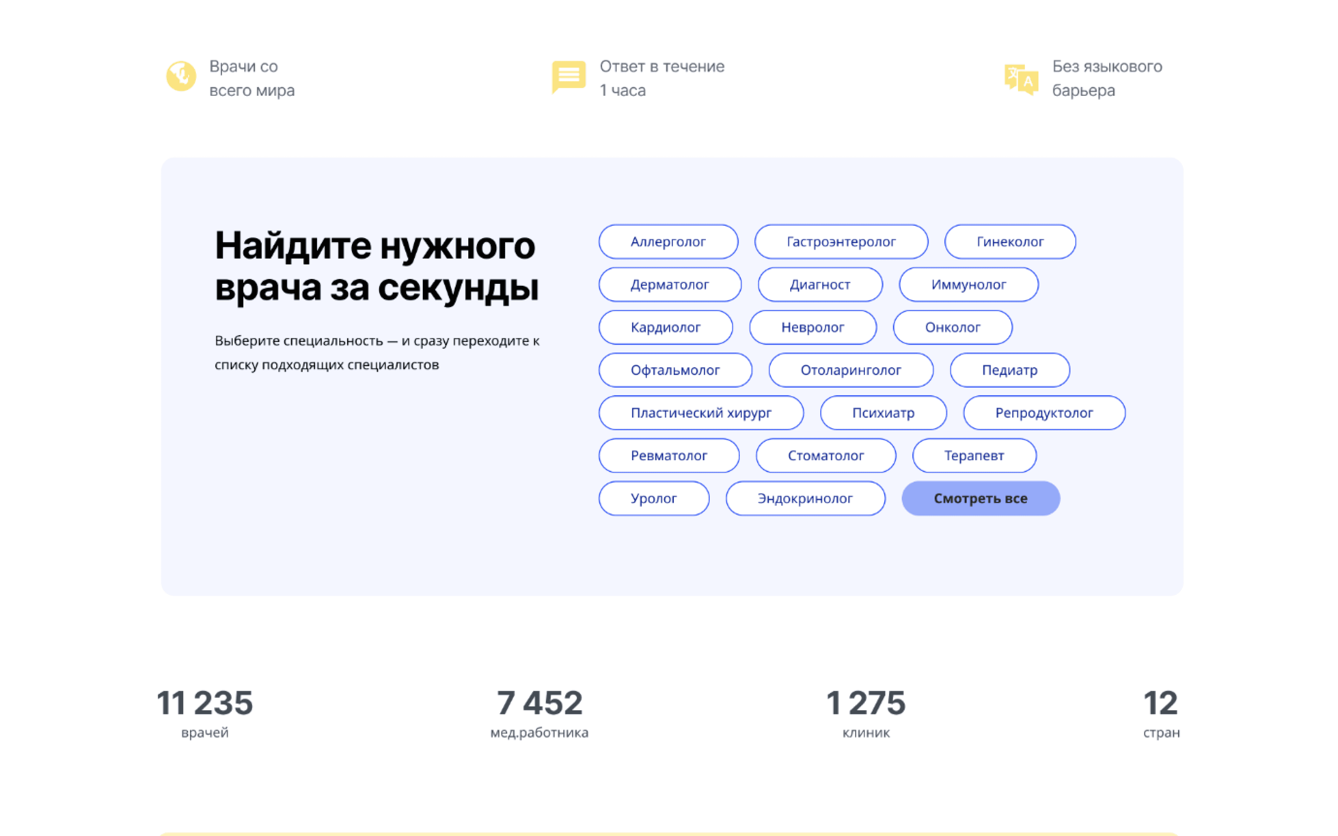Viewport: 1338px width, 836px height.
Task: Select the Стоматолог specialty button
Action: (825, 456)
